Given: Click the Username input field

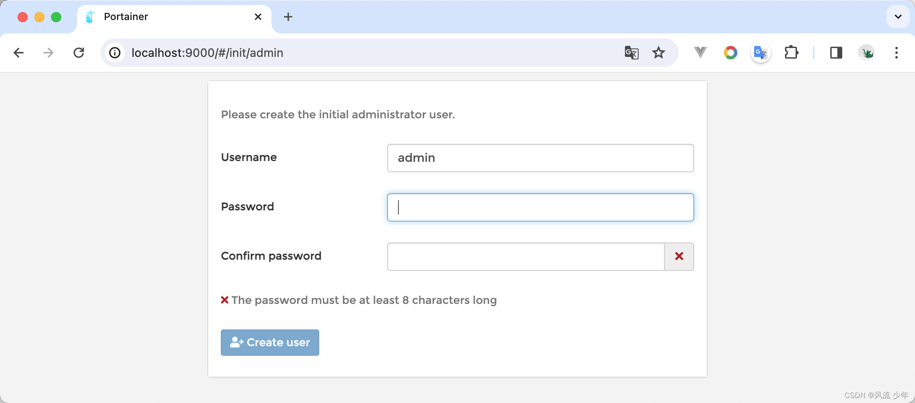Looking at the screenshot, I should tap(540, 158).
